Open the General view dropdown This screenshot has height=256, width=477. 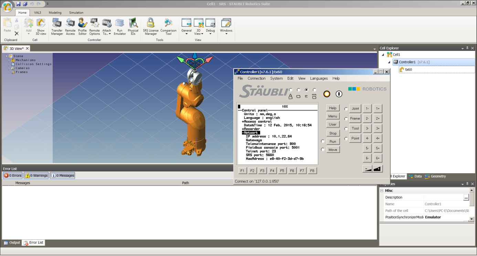tap(187, 27)
